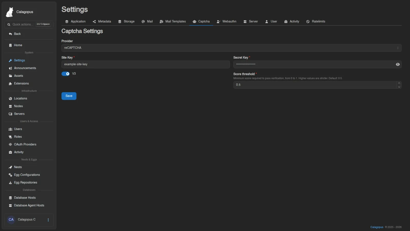Open the Calagopus footer link
410x231 pixels.
377,227
